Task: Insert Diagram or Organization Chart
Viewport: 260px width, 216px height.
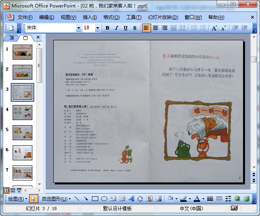Action: click(x=140, y=199)
